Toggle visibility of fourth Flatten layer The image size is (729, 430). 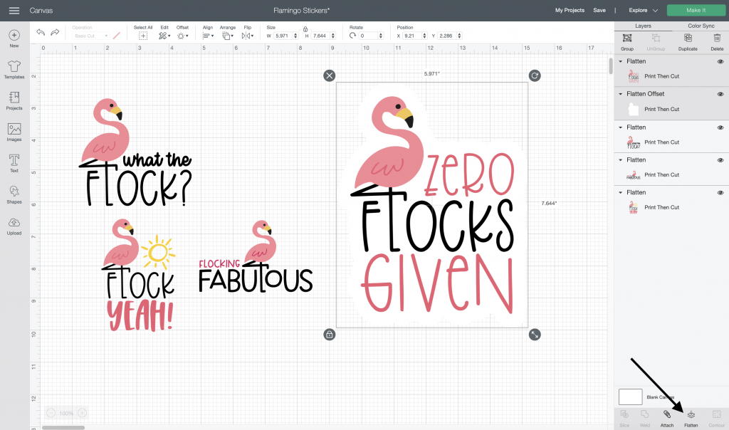click(x=720, y=160)
